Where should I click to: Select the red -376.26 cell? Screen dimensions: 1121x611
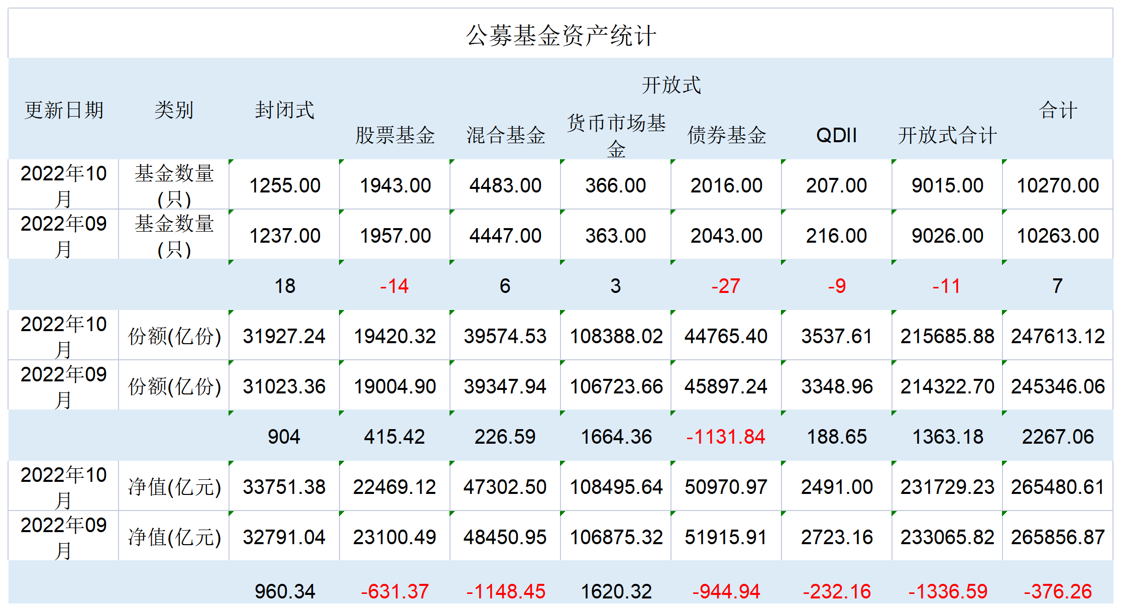(1058, 591)
